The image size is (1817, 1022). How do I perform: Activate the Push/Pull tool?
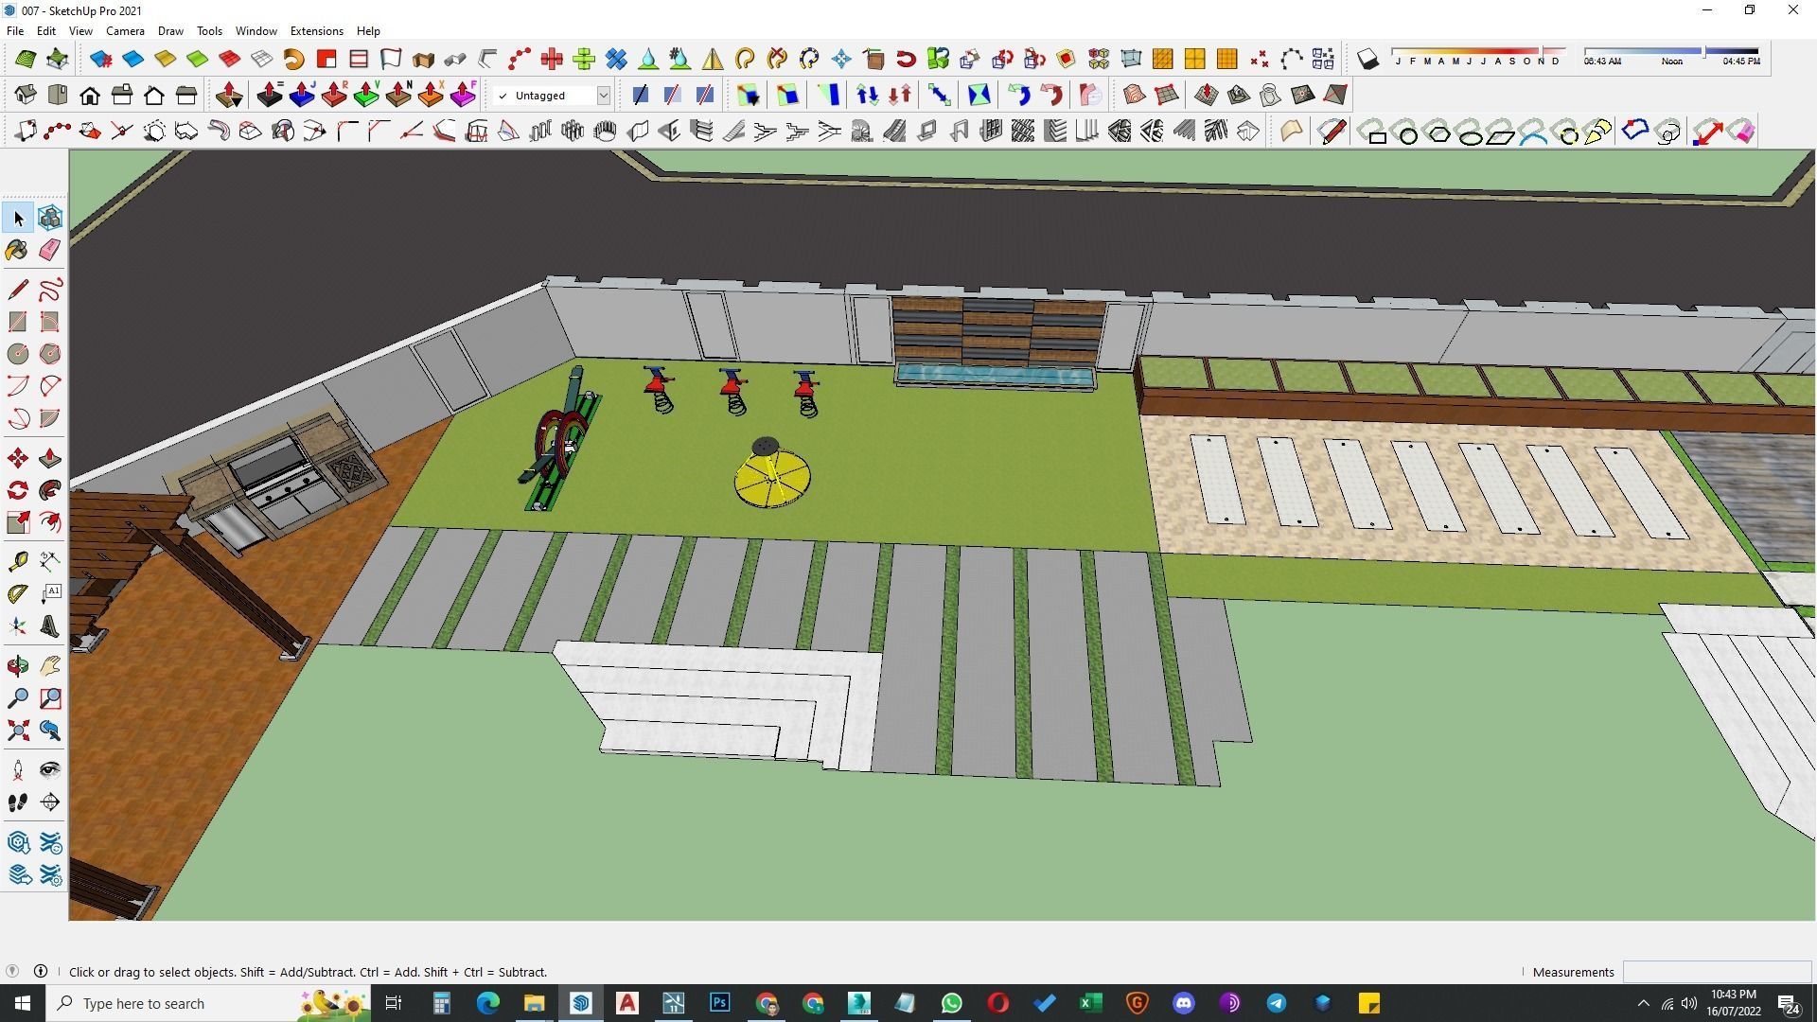(50, 459)
